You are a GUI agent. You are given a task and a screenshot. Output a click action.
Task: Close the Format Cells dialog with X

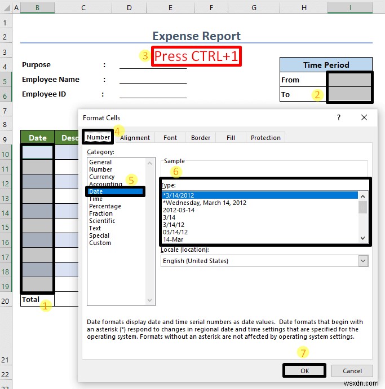pos(364,117)
